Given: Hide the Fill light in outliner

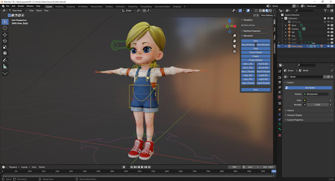Looking at the screenshot, I should [329, 32].
